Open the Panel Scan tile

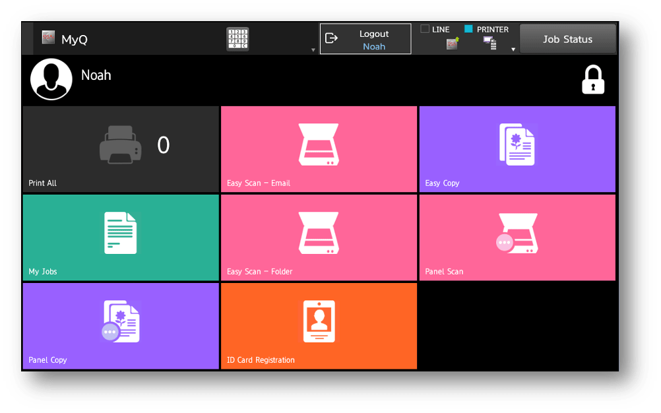pos(517,238)
